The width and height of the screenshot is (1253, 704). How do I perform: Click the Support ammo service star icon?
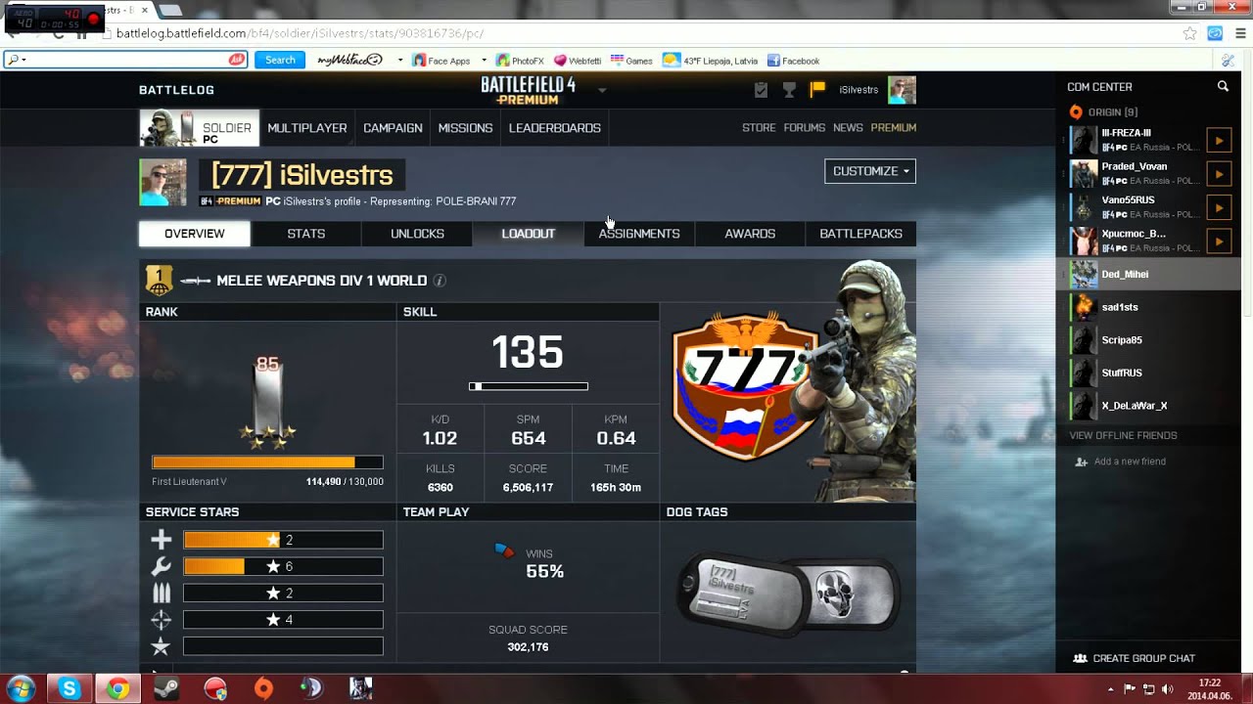coord(162,594)
